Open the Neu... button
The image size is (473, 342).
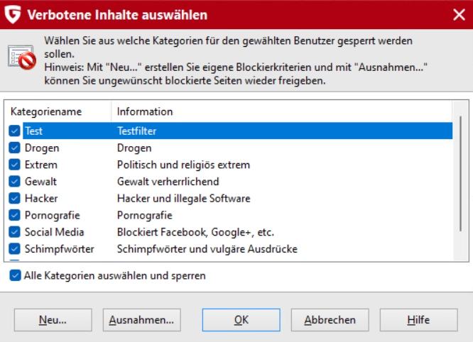click(53, 320)
